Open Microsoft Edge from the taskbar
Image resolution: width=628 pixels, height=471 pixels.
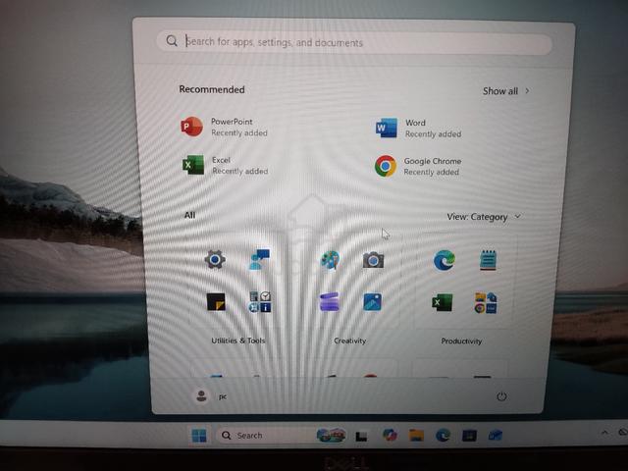443,435
